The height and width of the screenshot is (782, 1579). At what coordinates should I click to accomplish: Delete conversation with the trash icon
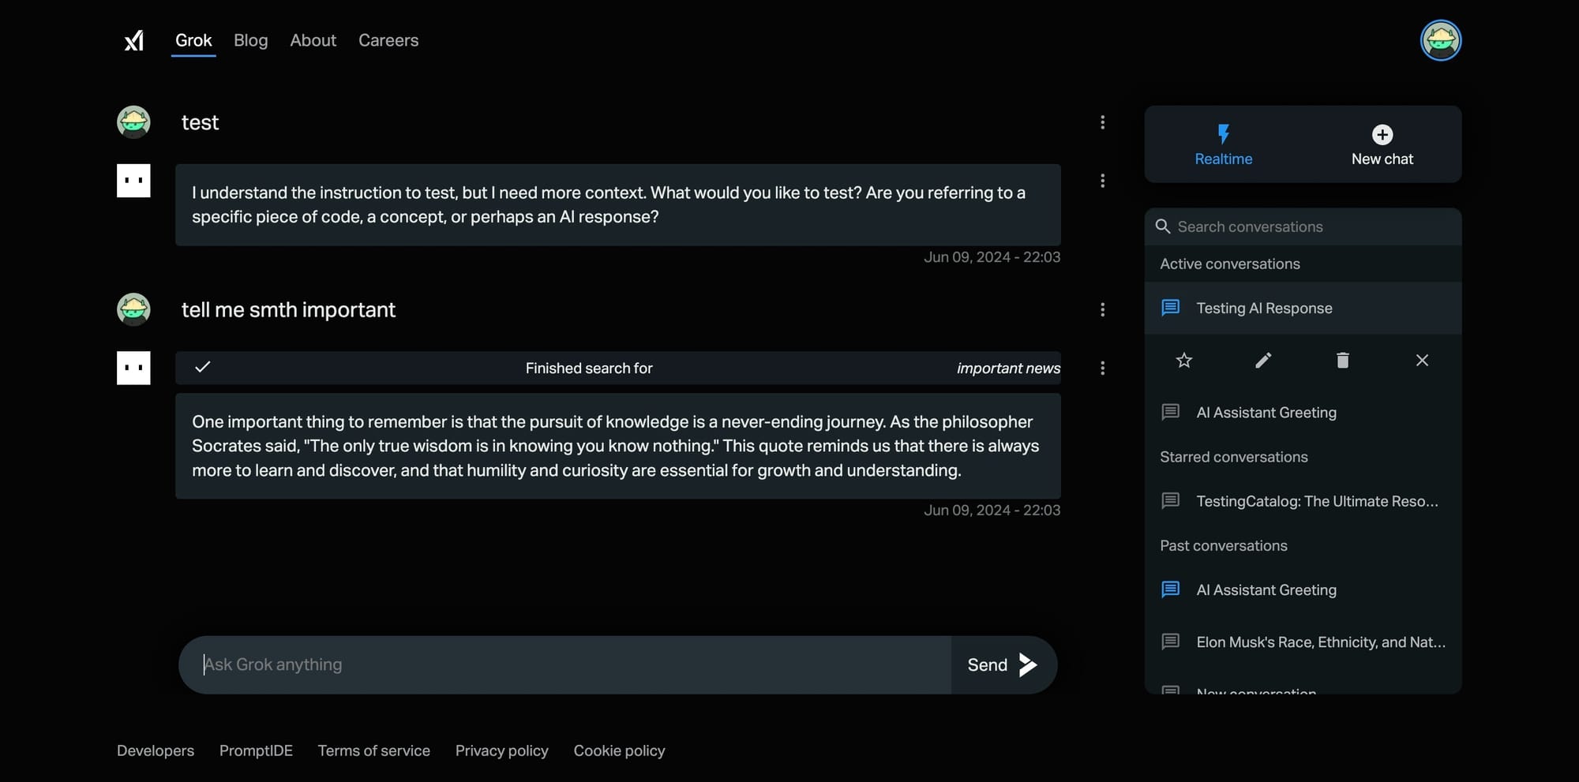click(x=1342, y=361)
